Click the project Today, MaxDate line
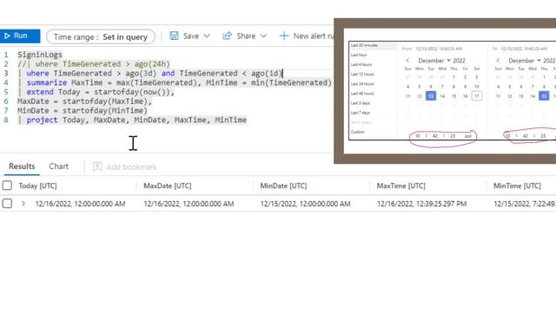556x312 pixels. click(132, 120)
